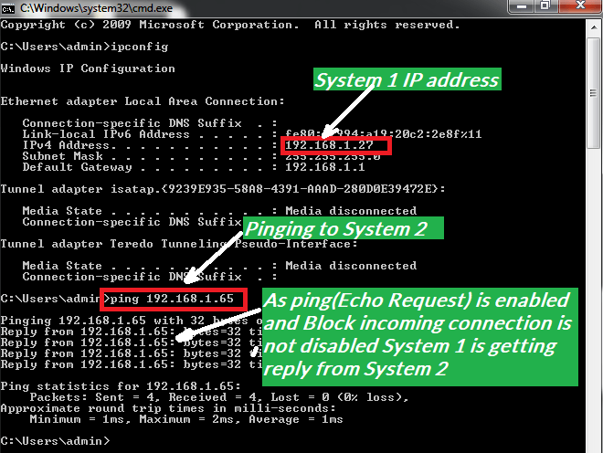Click the highlighted IPv4 address 192.168.1.27
The height and width of the screenshot is (453, 603).
pos(336,145)
